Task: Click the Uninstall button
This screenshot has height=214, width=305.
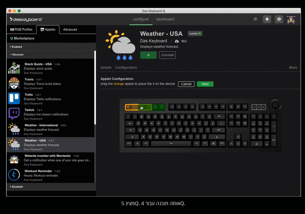Action: pos(167,55)
